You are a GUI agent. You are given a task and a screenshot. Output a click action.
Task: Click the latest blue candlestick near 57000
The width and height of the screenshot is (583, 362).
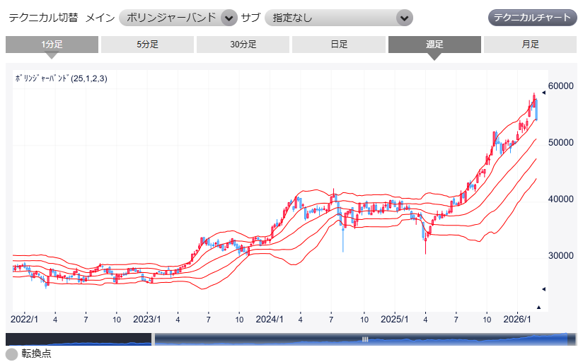tap(536, 110)
